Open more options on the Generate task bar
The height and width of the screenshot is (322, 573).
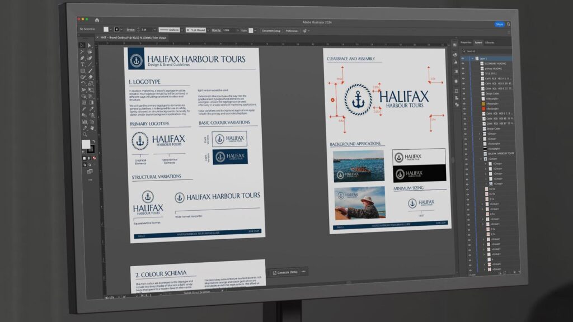304,271
